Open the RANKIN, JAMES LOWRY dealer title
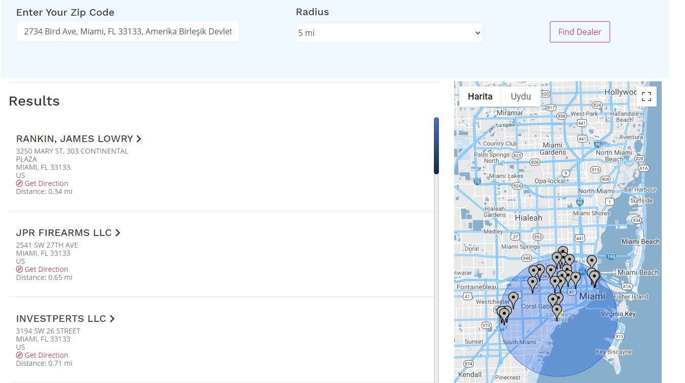This screenshot has width=685, height=383. 74,139
